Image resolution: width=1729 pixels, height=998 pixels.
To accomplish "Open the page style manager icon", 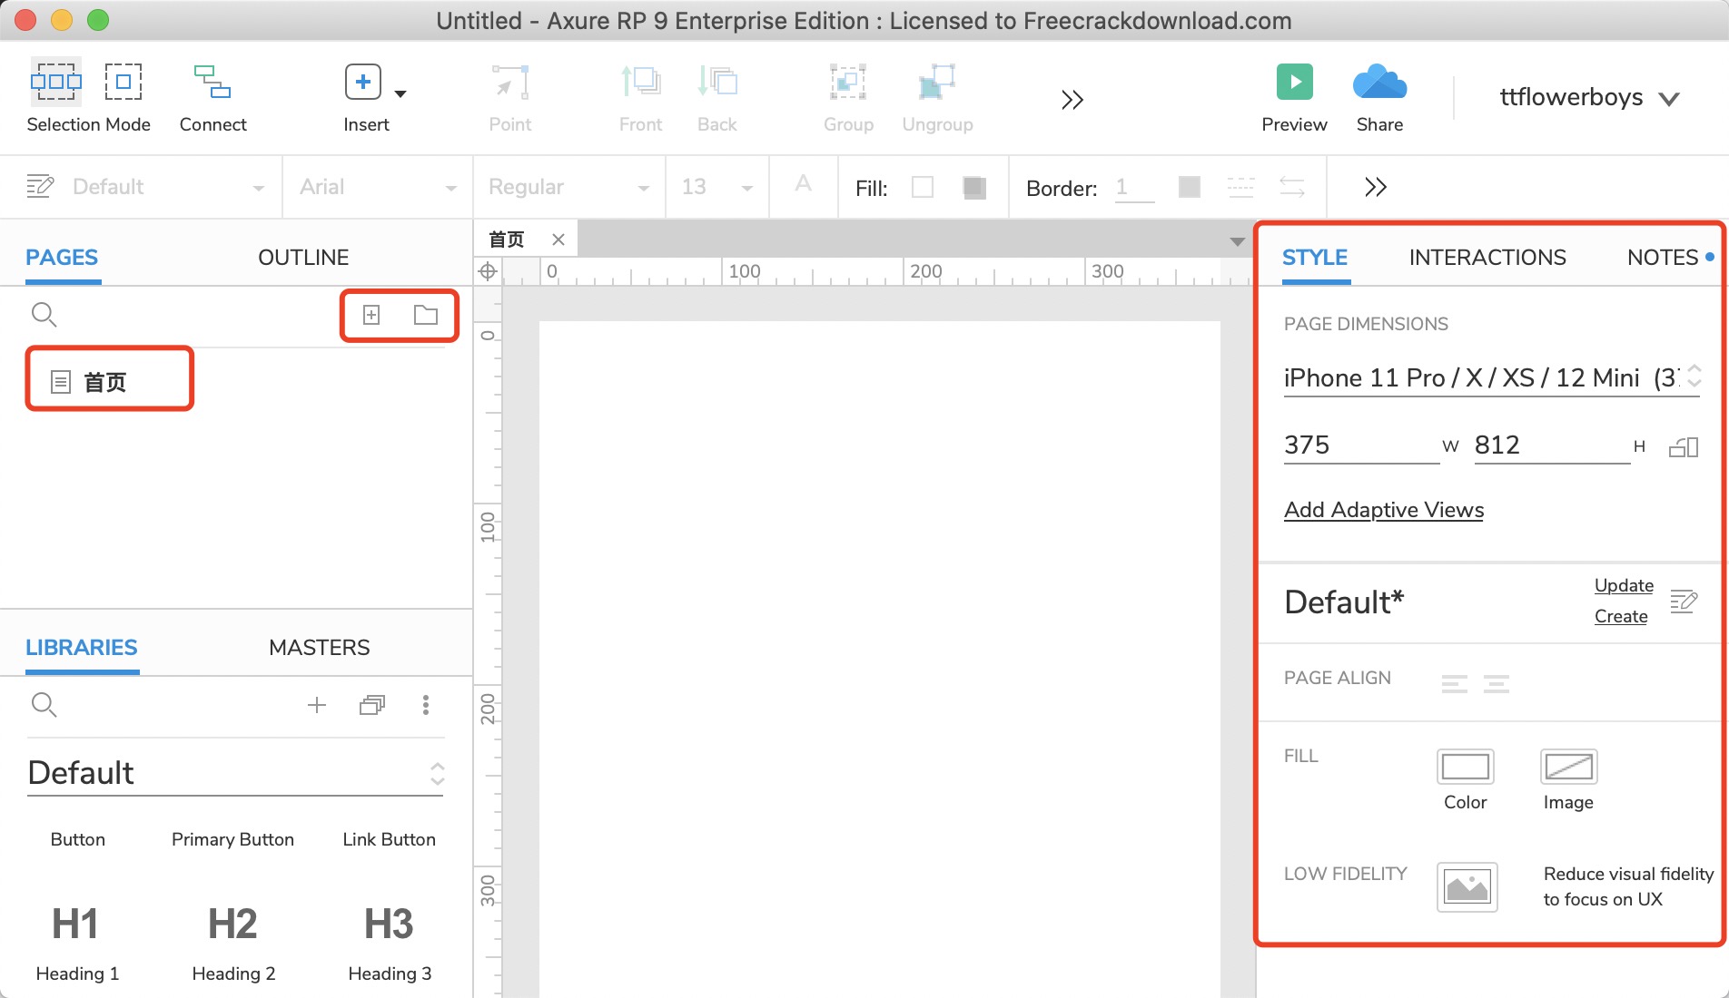I will click(1684, 601).
